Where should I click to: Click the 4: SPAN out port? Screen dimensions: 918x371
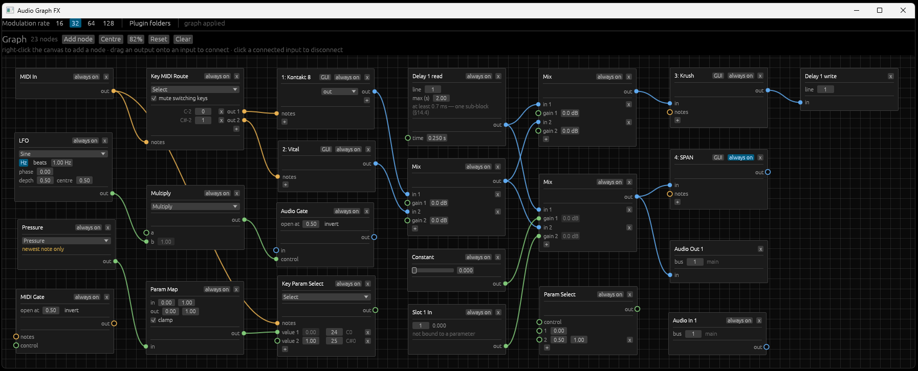click(x=768, y=172)
